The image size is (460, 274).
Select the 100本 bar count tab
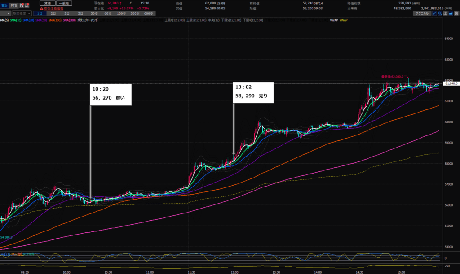121,13
